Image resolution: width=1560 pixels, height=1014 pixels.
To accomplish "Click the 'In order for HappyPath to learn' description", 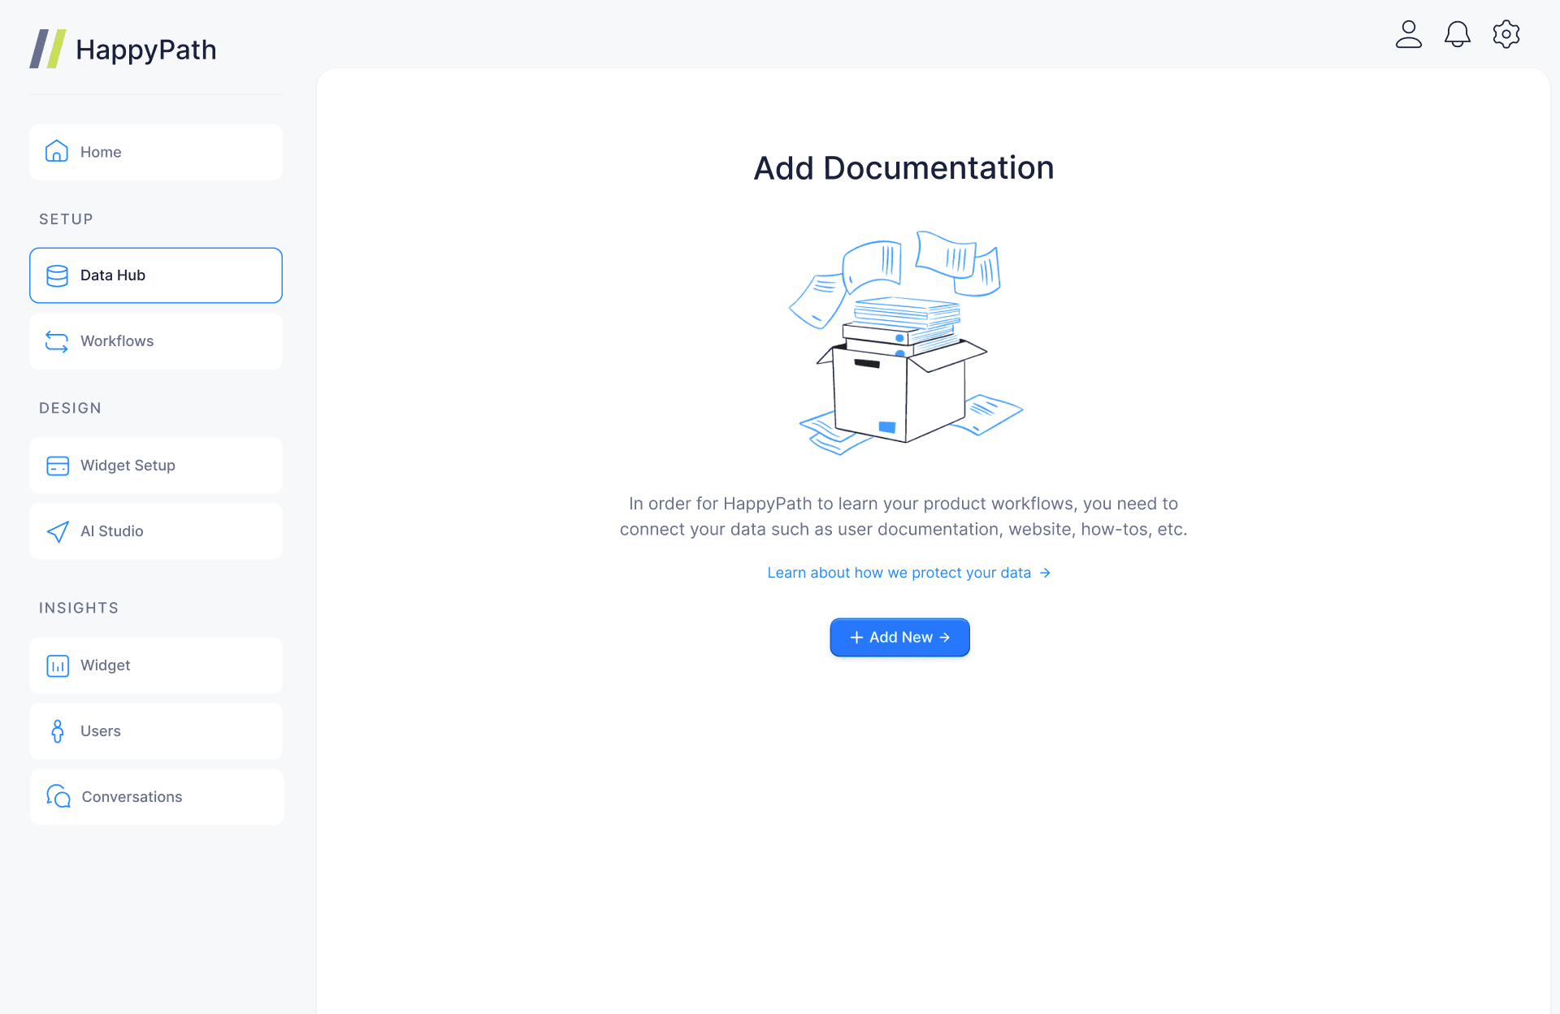I will [903, 517].
